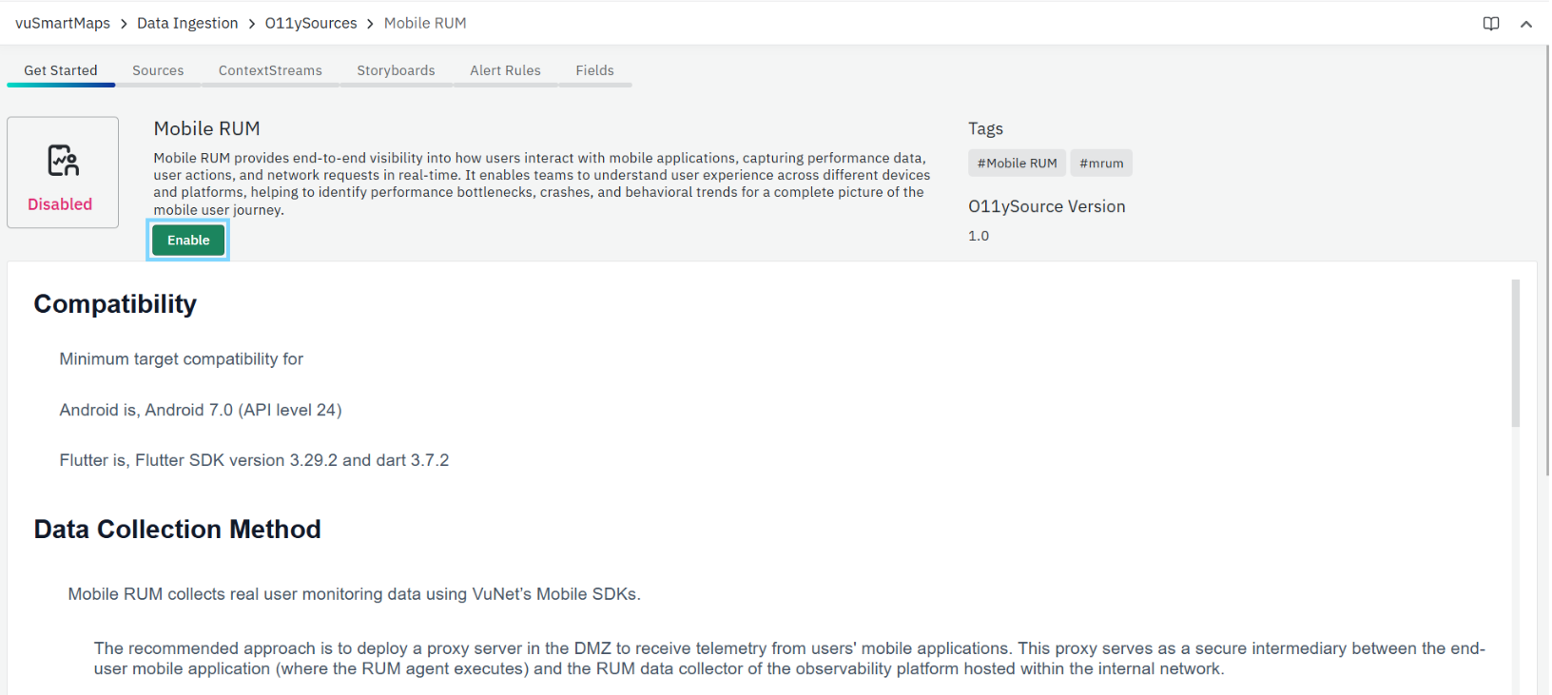Click the Mobile RUM breadcrumb item

tap(425, 23)
